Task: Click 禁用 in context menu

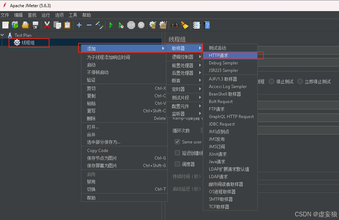Action: pyautogui.click(x=123, y=182)
